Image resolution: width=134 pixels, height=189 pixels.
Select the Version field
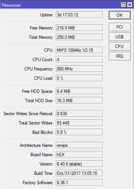(x=79, y=164)
